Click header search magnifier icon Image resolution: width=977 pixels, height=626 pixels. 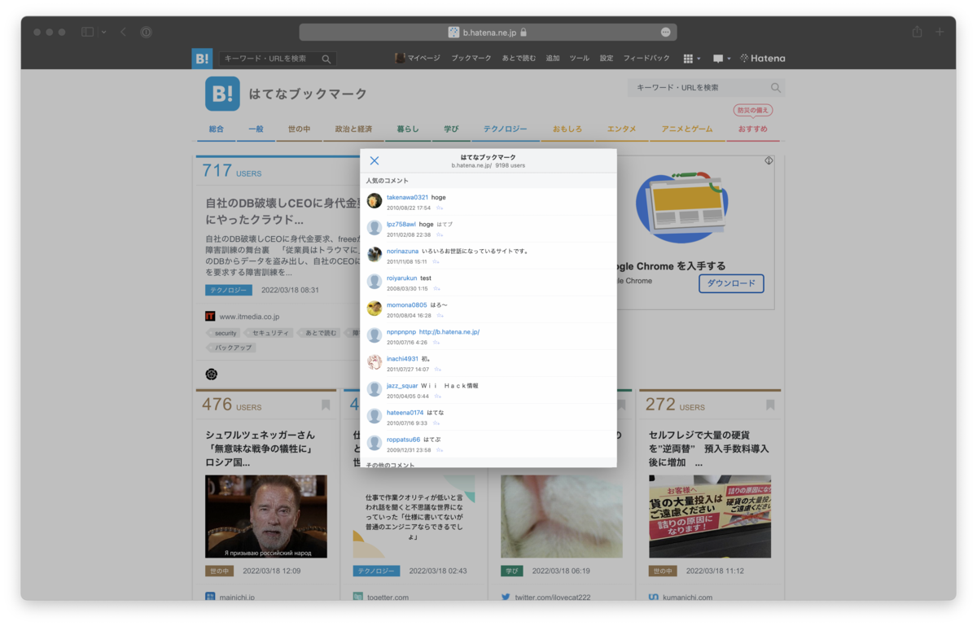[776, 87]
